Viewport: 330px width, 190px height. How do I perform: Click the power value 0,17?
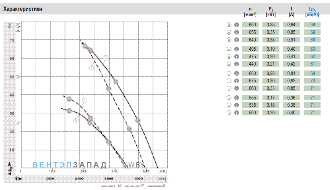coord(271,98)
